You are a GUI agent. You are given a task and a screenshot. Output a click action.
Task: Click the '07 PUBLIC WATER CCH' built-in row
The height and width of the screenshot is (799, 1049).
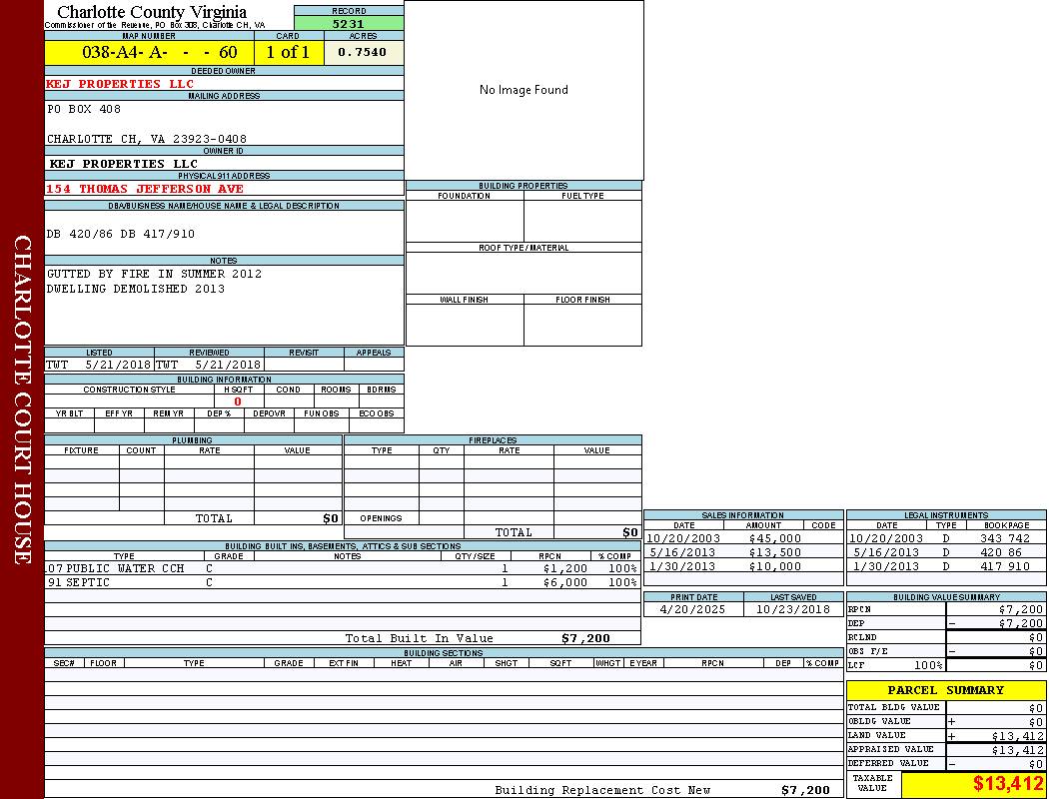click(116, 568)
